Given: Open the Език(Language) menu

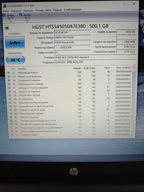Looking at the screenshot, I should 72,10.
